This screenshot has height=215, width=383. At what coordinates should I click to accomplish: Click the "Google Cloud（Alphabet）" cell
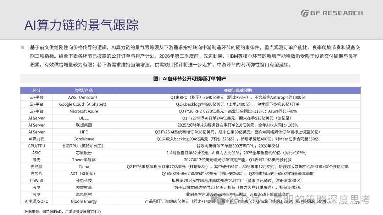pyautogui.click(x=84, y=104)
